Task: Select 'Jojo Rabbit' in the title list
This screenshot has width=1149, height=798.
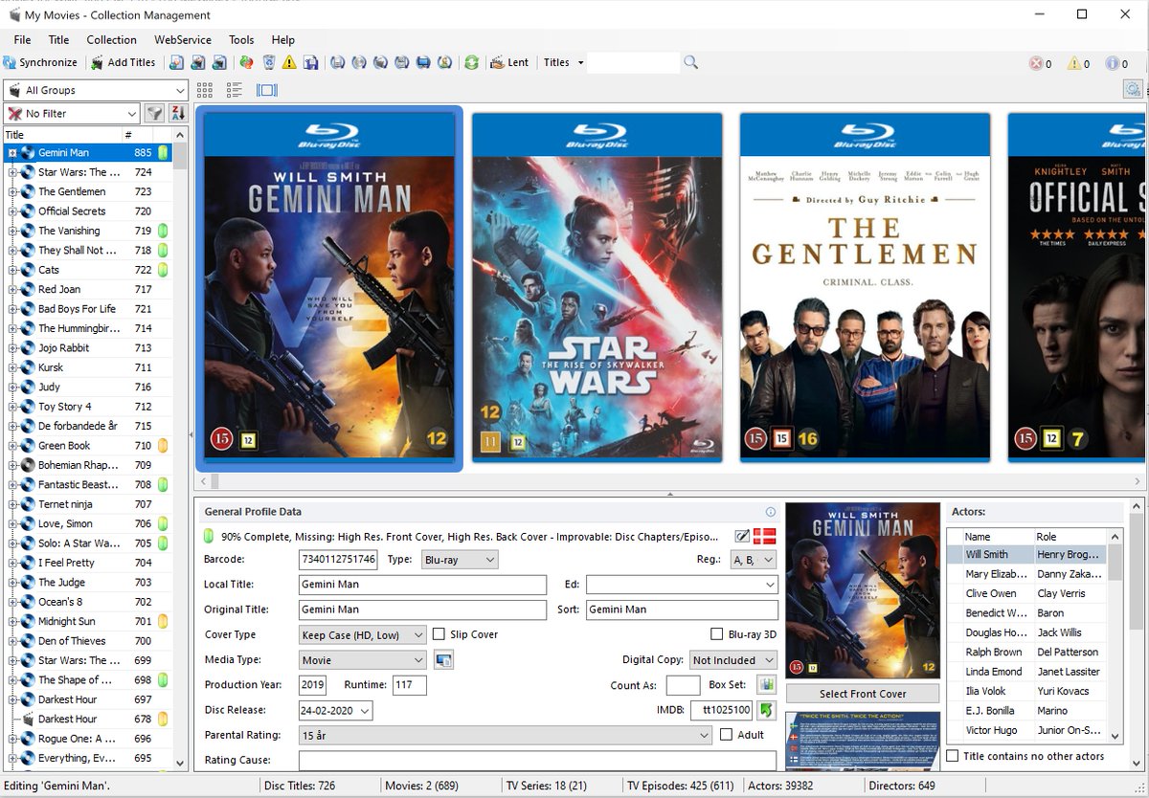Action: click(x=64, y=347)
